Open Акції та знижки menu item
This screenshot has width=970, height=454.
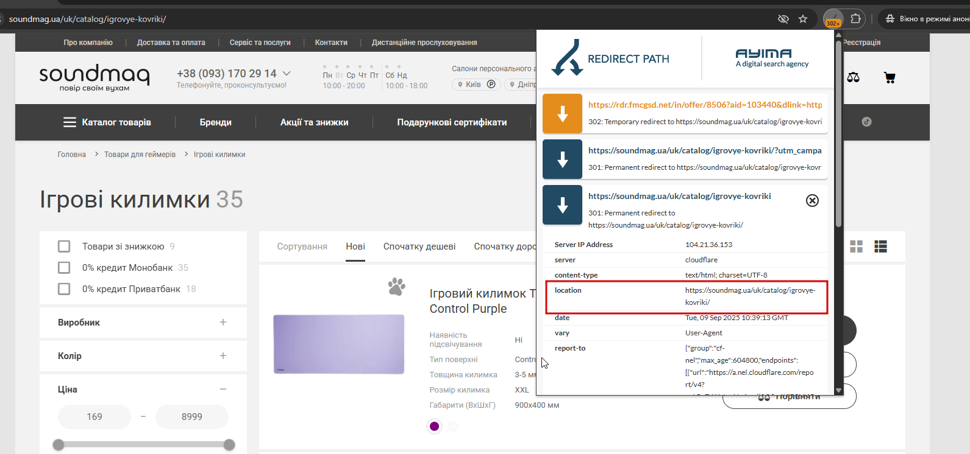pyautogui.click(x=315, y=122)
